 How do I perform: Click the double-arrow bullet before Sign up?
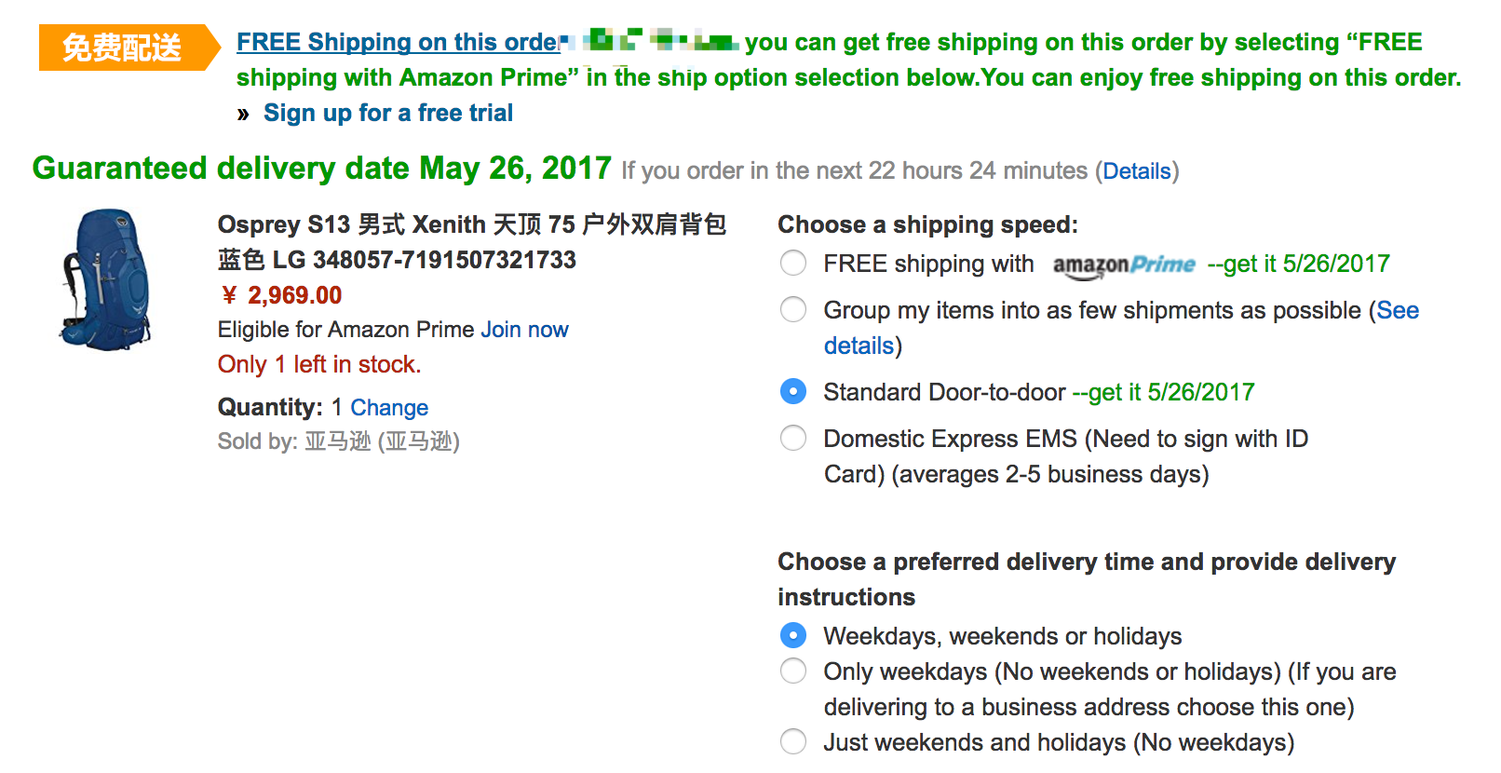pos(243,115)
